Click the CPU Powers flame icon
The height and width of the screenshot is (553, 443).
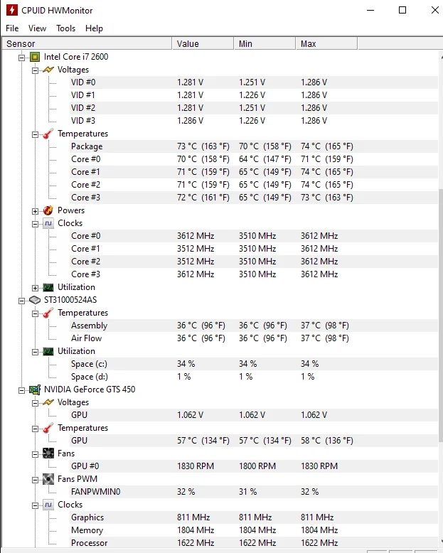pyautogui.click(x=48, y=210)
